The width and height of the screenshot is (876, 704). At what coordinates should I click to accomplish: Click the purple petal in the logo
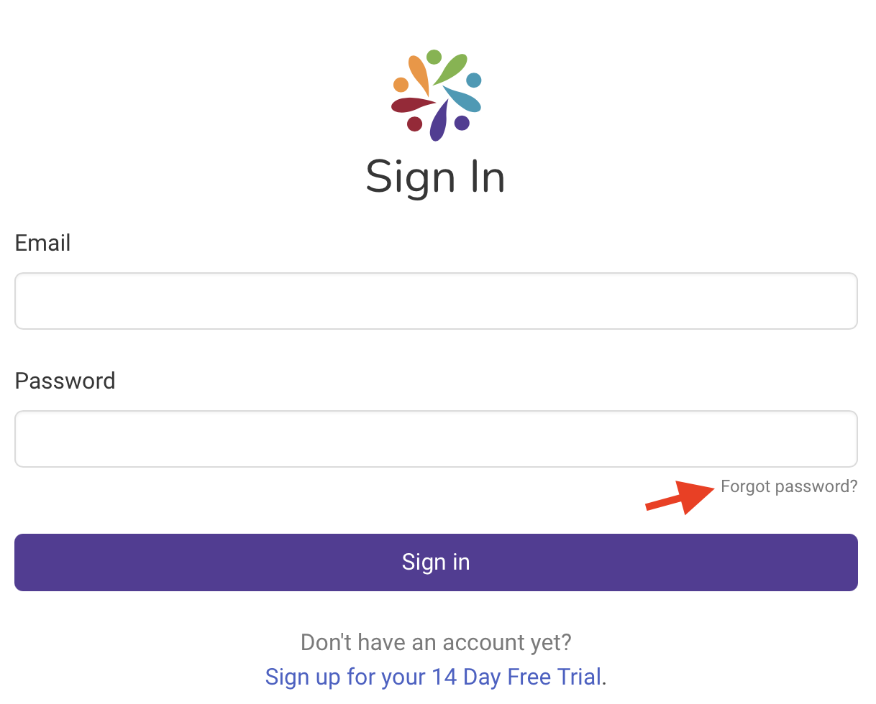pyautogui.click(x=439, y=122)
